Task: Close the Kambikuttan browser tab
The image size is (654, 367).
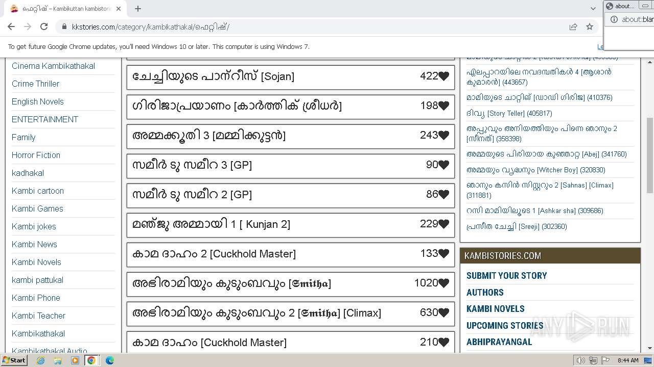Action: [x=119, y=9]
